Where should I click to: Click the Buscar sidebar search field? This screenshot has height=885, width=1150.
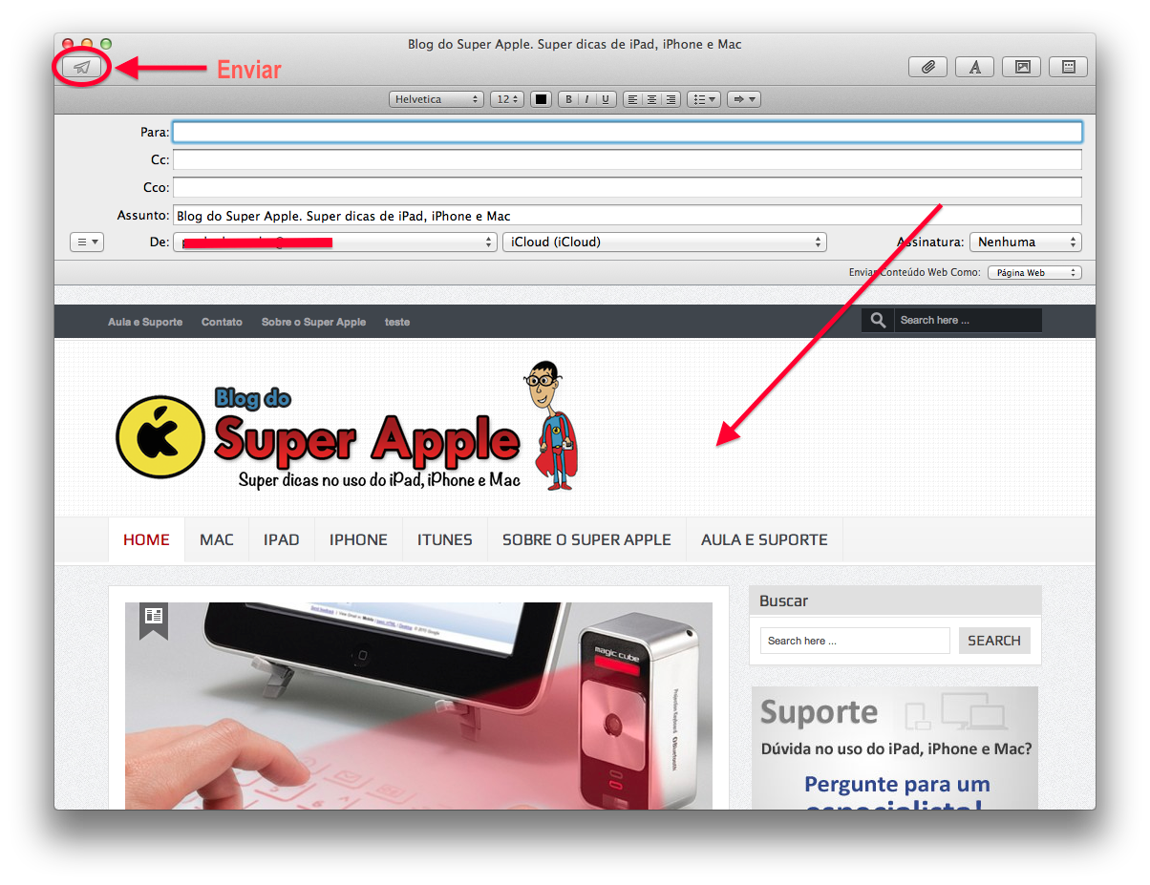pyautogui.click(x=855, y=641)
